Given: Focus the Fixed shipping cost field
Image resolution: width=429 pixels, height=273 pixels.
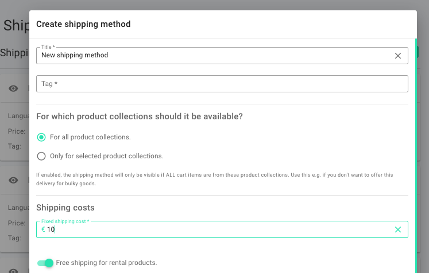Looking at the screenshot, I should (x=218, y=229).
